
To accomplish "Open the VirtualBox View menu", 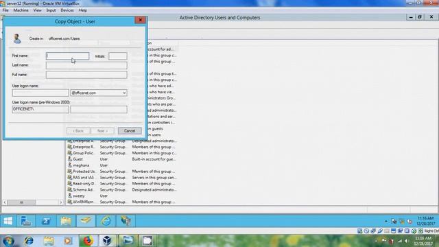I will click(x=37, y=10).
